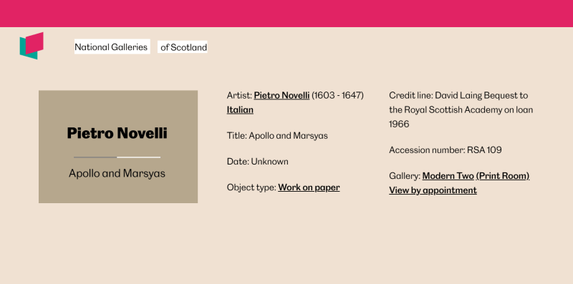Viewport: 573px width, 284px height.
Task: Click the artist dates (1603 - 1647)
Action: [337, 96]
